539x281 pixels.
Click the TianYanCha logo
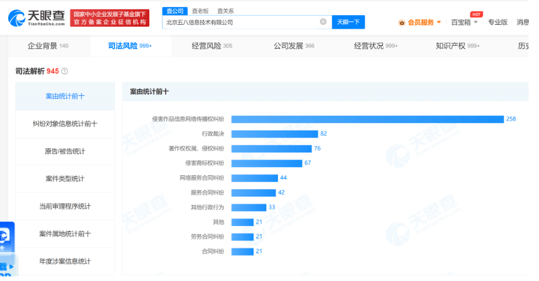(36, 18)
